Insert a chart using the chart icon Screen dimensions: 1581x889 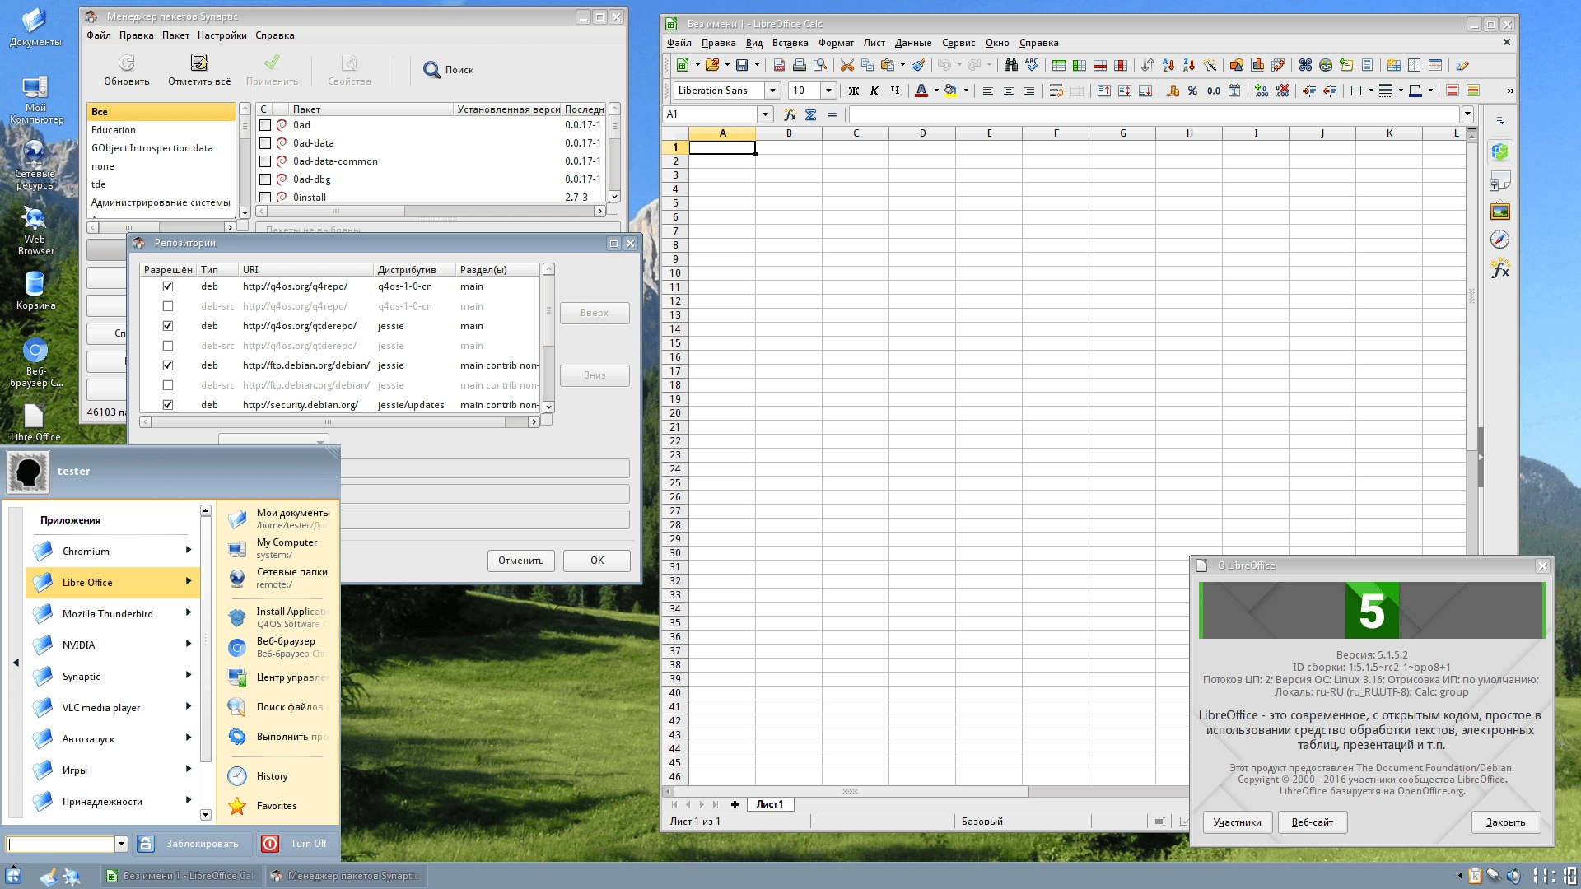point(1257,66)
